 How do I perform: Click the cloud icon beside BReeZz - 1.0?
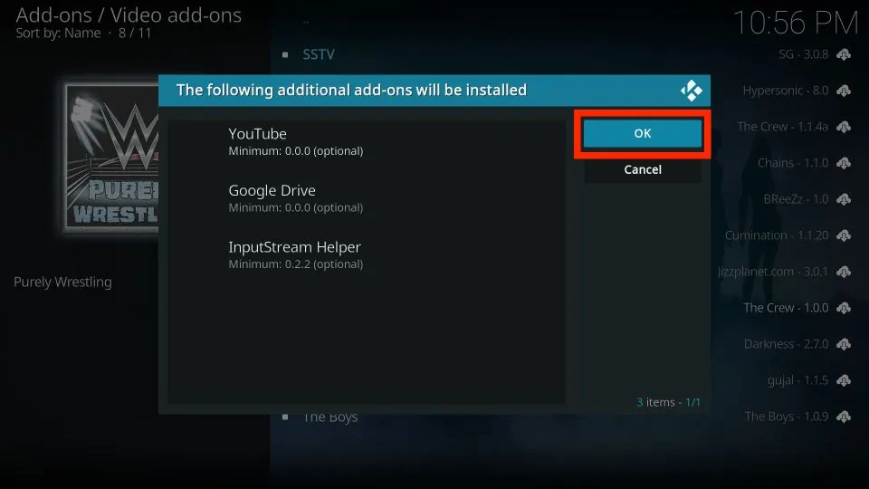tap(844, 199)
